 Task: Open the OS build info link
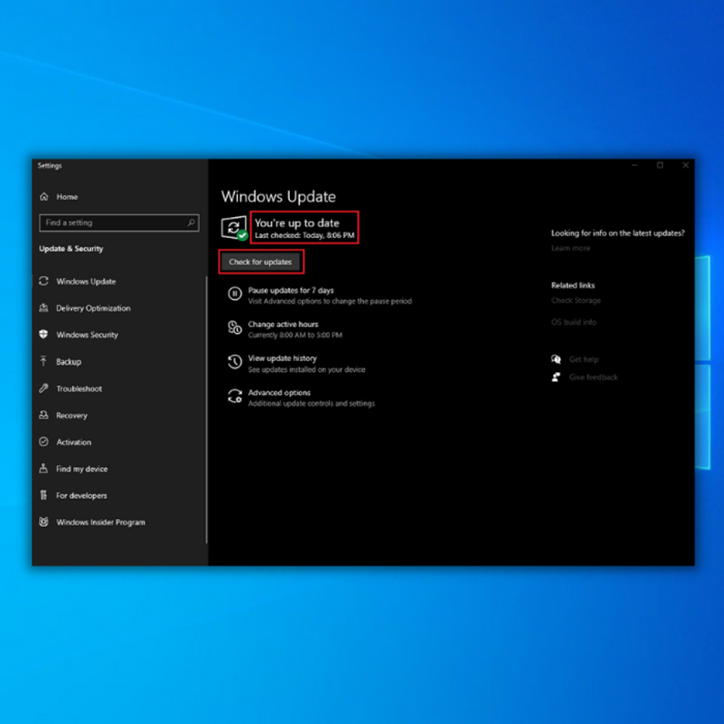point(573,322)
